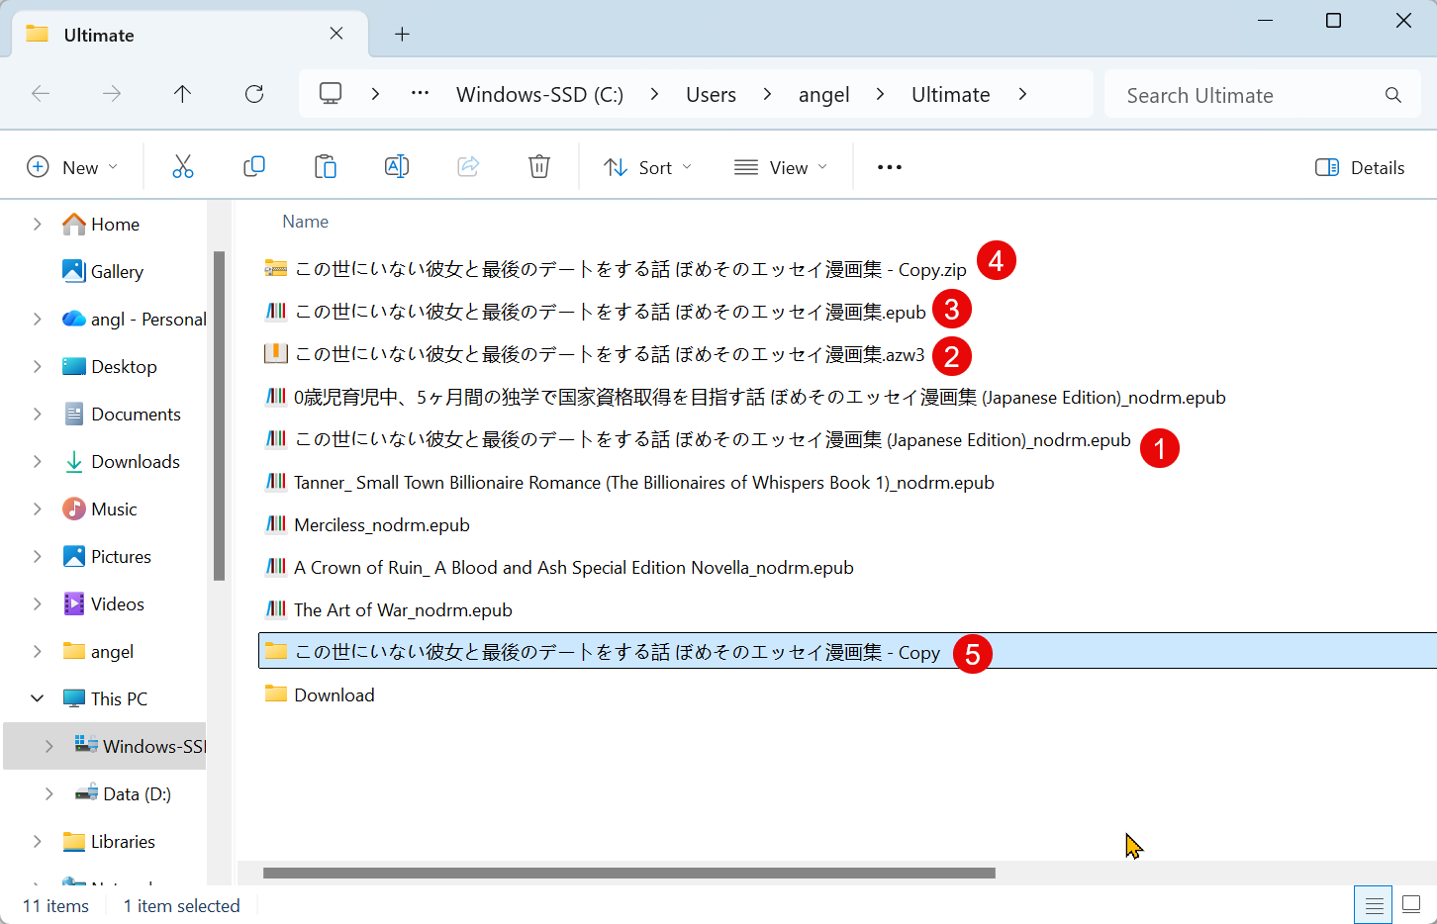Open angel folder in sidebar
The height and width of the screenshot is (924, 1437).
112,652
